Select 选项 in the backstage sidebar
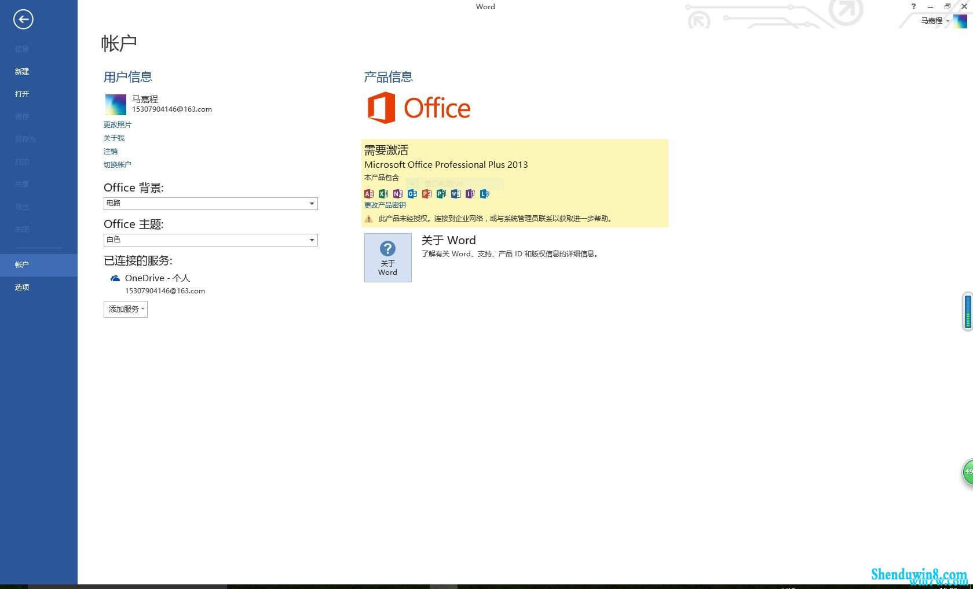This screenshot has height=589, width=973. (x=39, y=287)
